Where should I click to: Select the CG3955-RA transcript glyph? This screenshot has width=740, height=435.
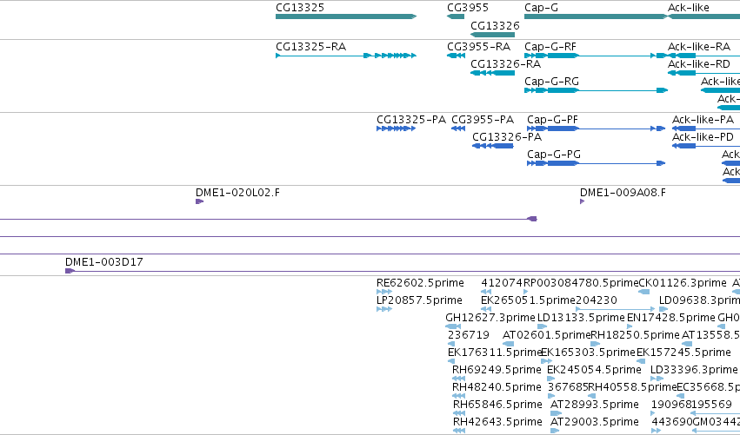456,56
